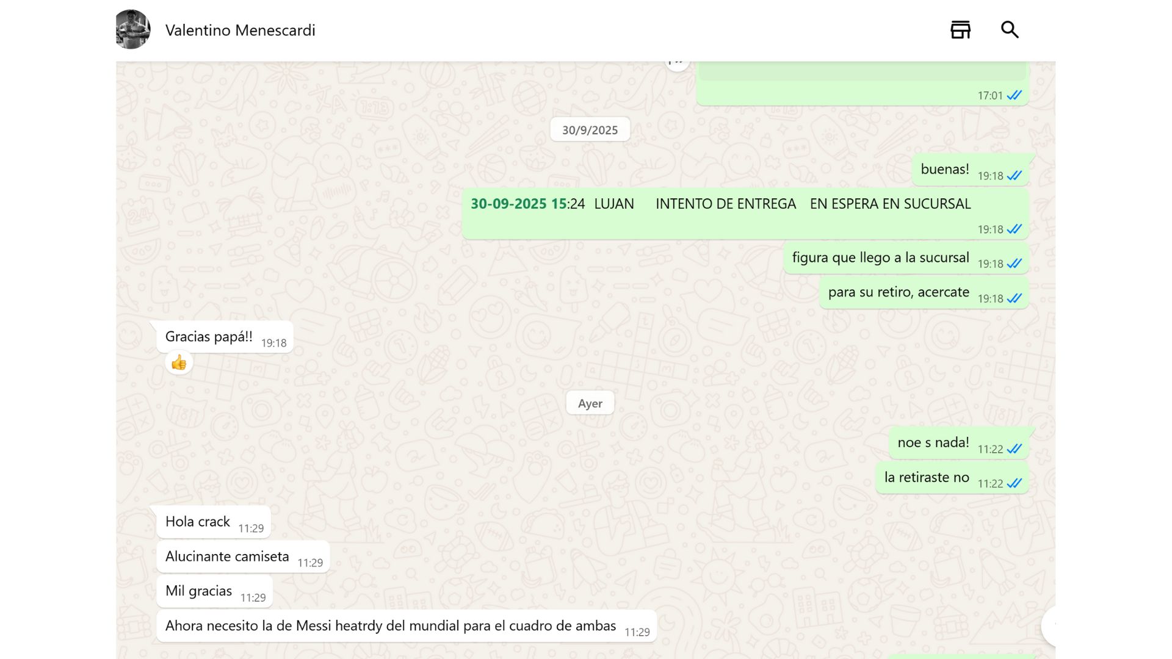Select the 'Gracias papá!!' message bubble
Screen dimensions: 1172x659
point(209,337)
